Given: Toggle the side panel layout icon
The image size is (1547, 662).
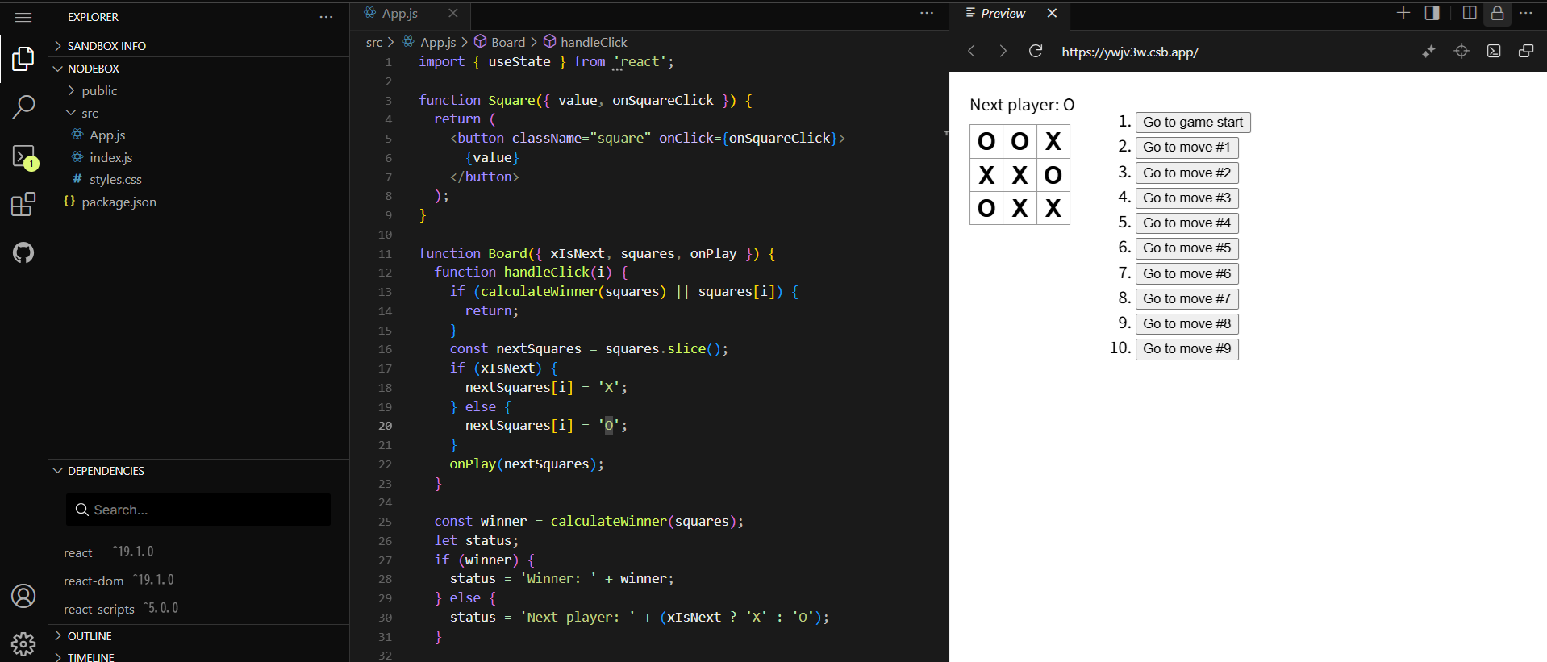Looking at the screenshot, I should [1432, 13].
